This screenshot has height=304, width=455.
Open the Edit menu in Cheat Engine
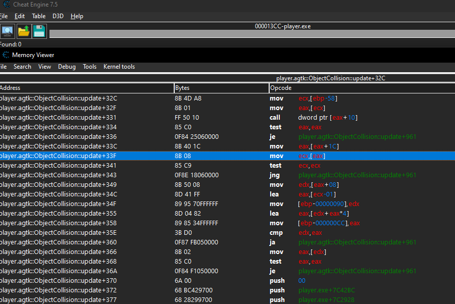click(20, 16)
